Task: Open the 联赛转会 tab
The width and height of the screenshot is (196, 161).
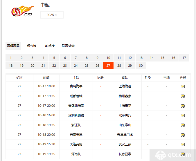Action: coord(68,46)
